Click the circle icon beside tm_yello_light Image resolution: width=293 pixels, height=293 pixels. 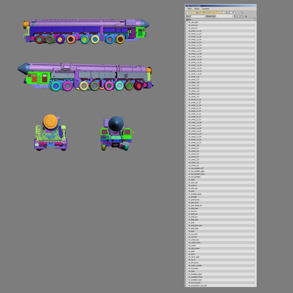pyautogui.click(x=187, y=22)
